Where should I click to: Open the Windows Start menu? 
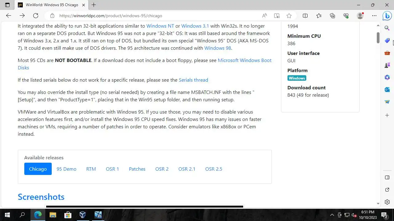click(7, 215)
